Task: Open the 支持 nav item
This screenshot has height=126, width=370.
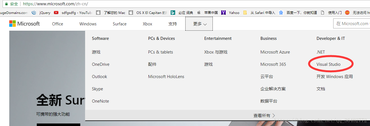Action: (x=173, y=24)
